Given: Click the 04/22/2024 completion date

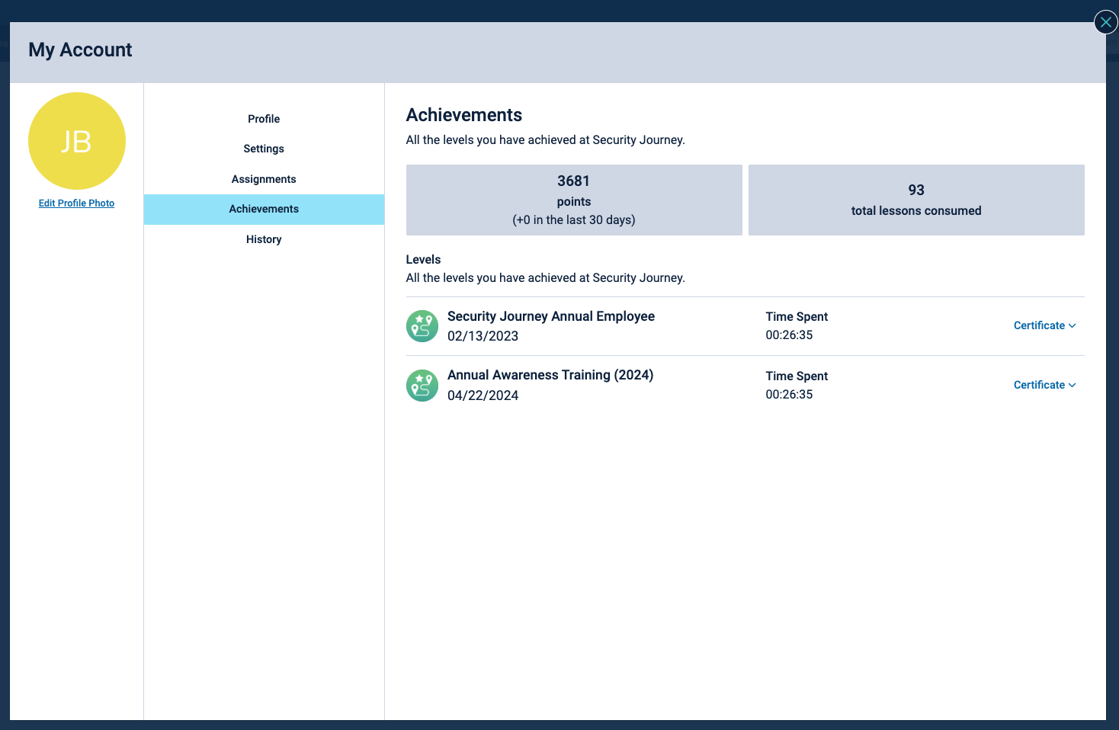Looking at the screenshot, I should coord(483,395).
